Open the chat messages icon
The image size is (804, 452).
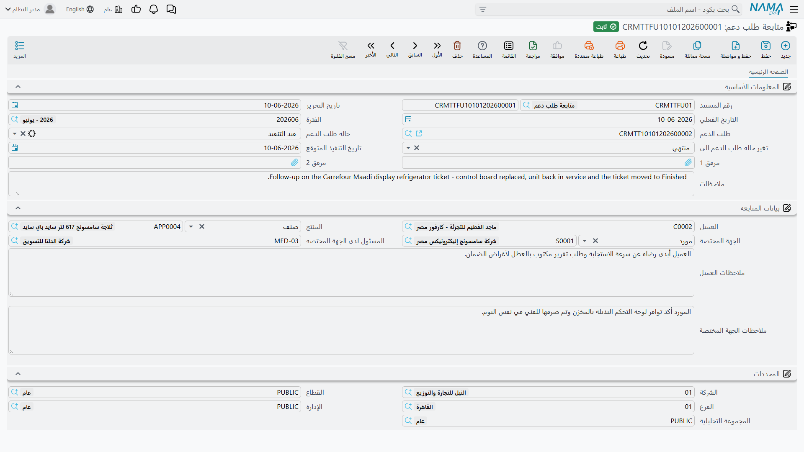171,9
